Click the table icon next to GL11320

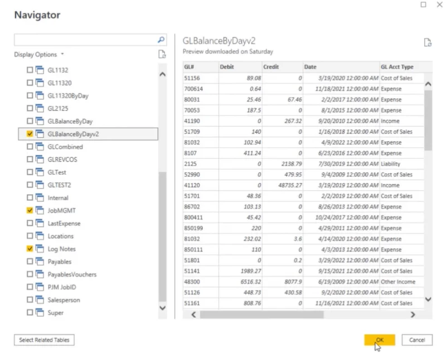click(40, 83)
